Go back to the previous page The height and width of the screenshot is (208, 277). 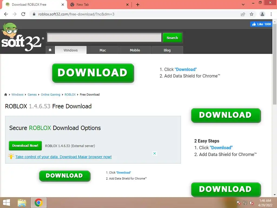[x=6, y=14]
